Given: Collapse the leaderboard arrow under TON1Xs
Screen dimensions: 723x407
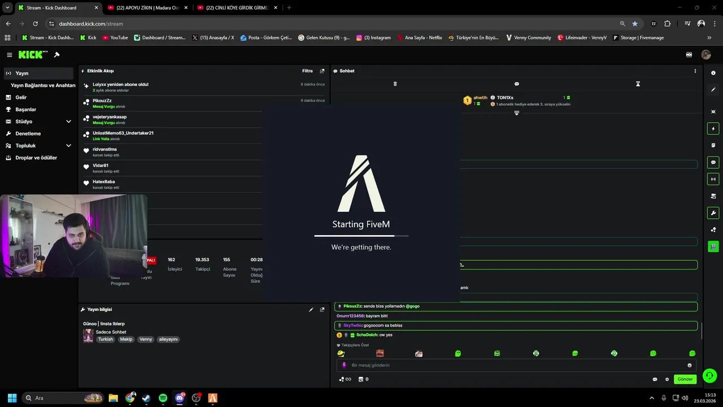Looking at the screenshot, I should (516, 113).
